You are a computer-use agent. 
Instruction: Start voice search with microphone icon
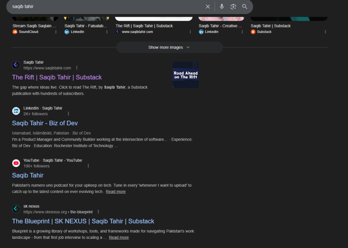point(222,7)
